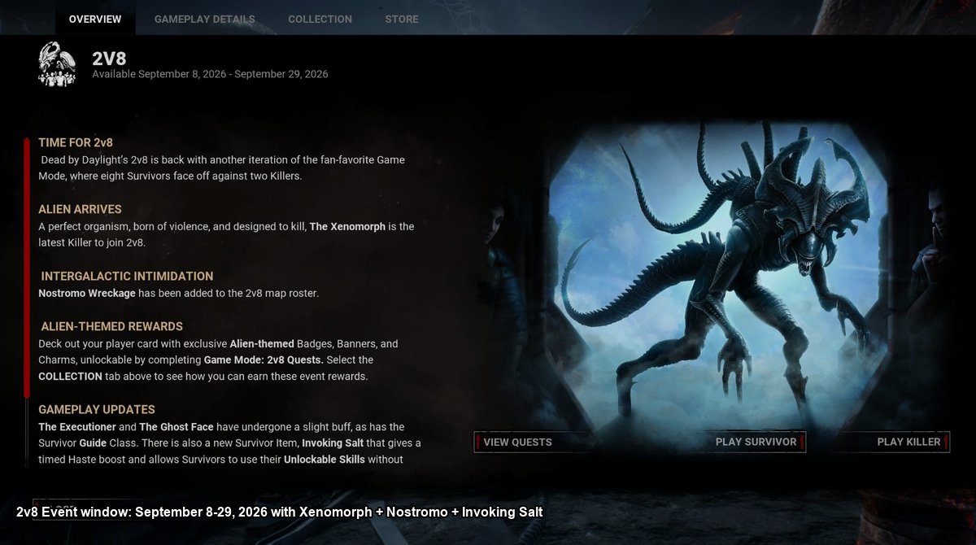Click the bold 'COLLECTION' word in rewards paragraph
The image size is (976, 545).
click(70, 376)
